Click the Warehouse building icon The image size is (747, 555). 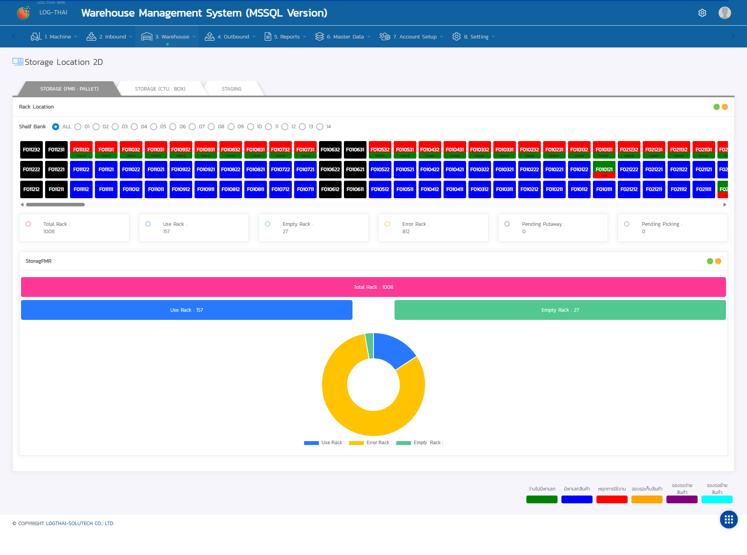(147, 37)
